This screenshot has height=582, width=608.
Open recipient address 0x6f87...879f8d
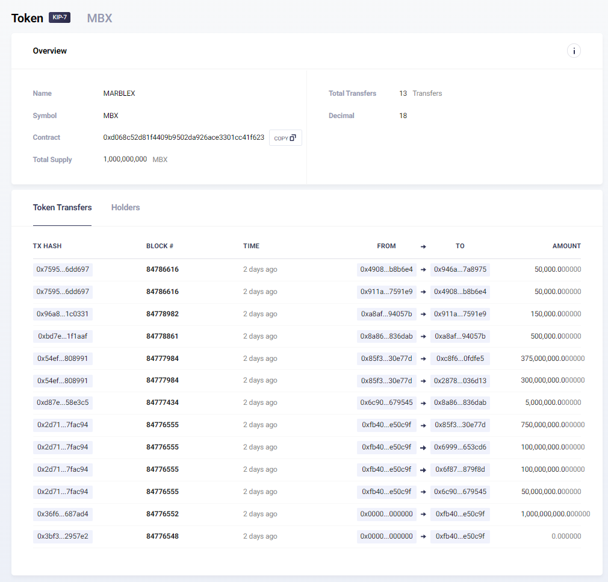coord(460,469)
